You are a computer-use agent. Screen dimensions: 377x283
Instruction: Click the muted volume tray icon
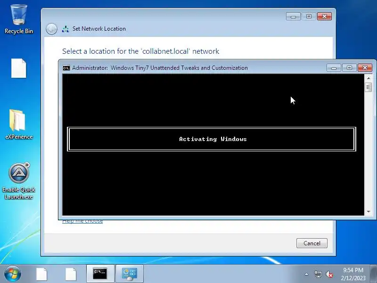329,274
